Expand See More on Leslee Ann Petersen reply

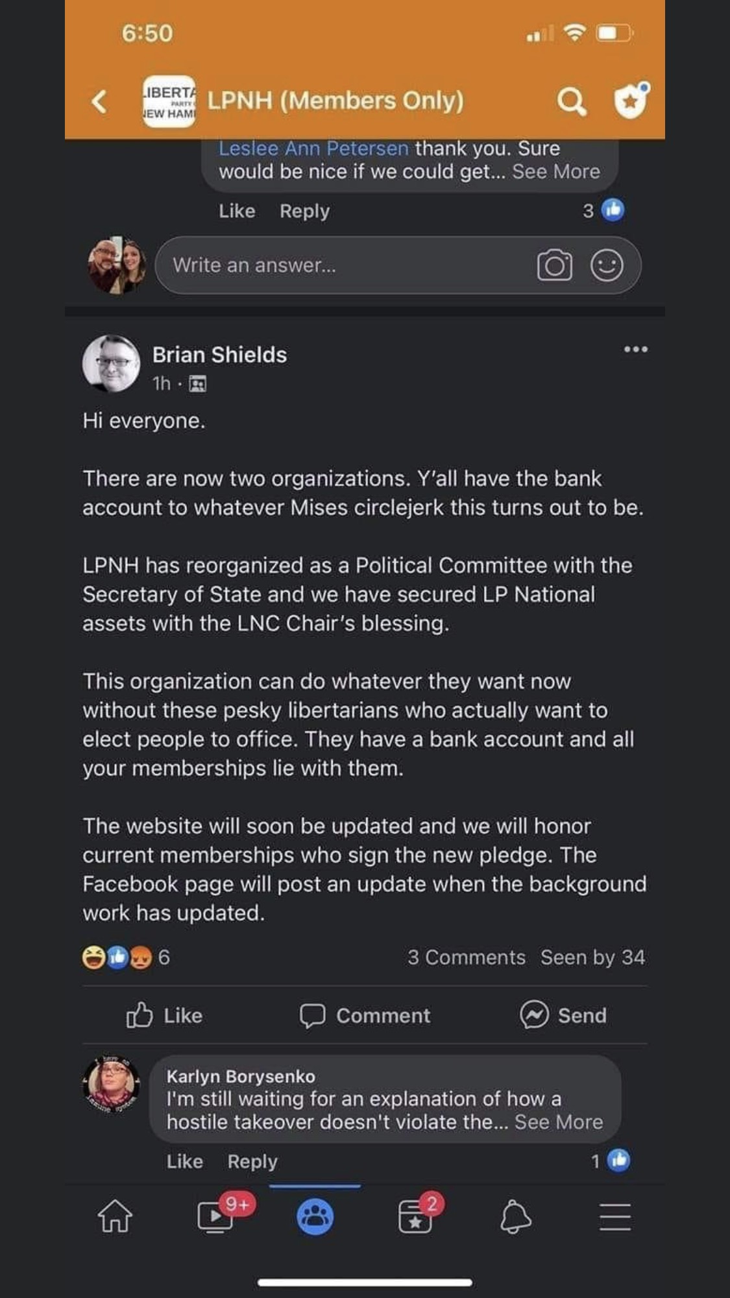click(556, 172)
